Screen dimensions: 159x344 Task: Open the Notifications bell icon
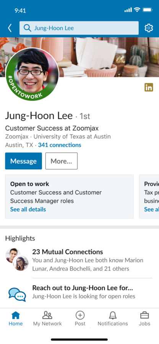113,315
